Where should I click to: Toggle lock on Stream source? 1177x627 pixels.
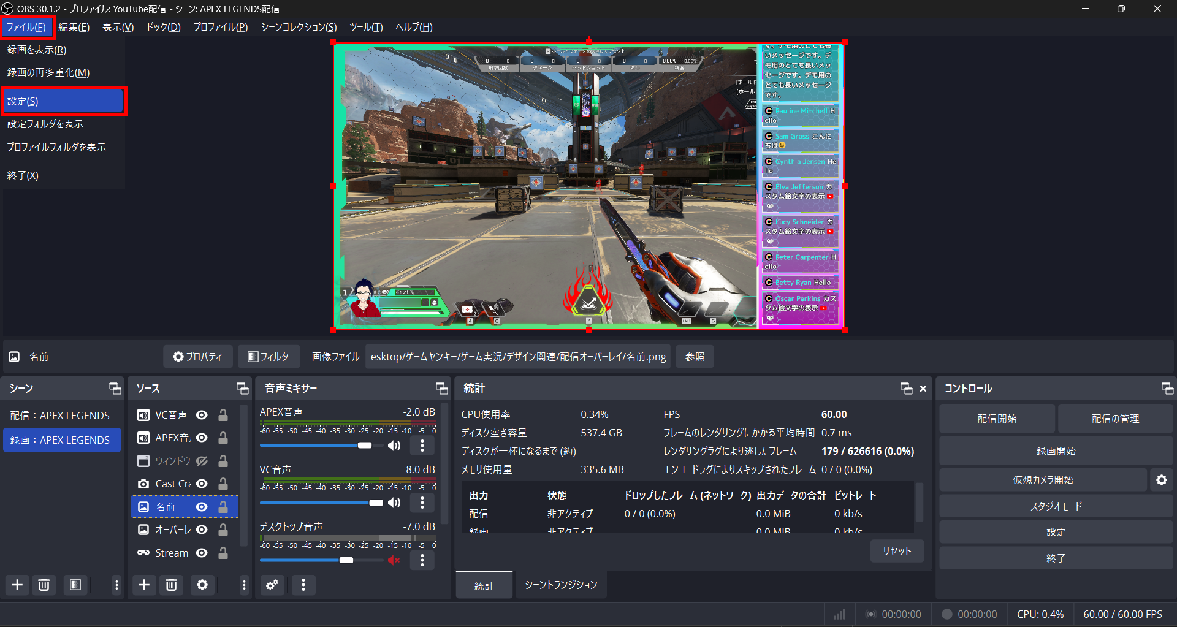[223, 553]
